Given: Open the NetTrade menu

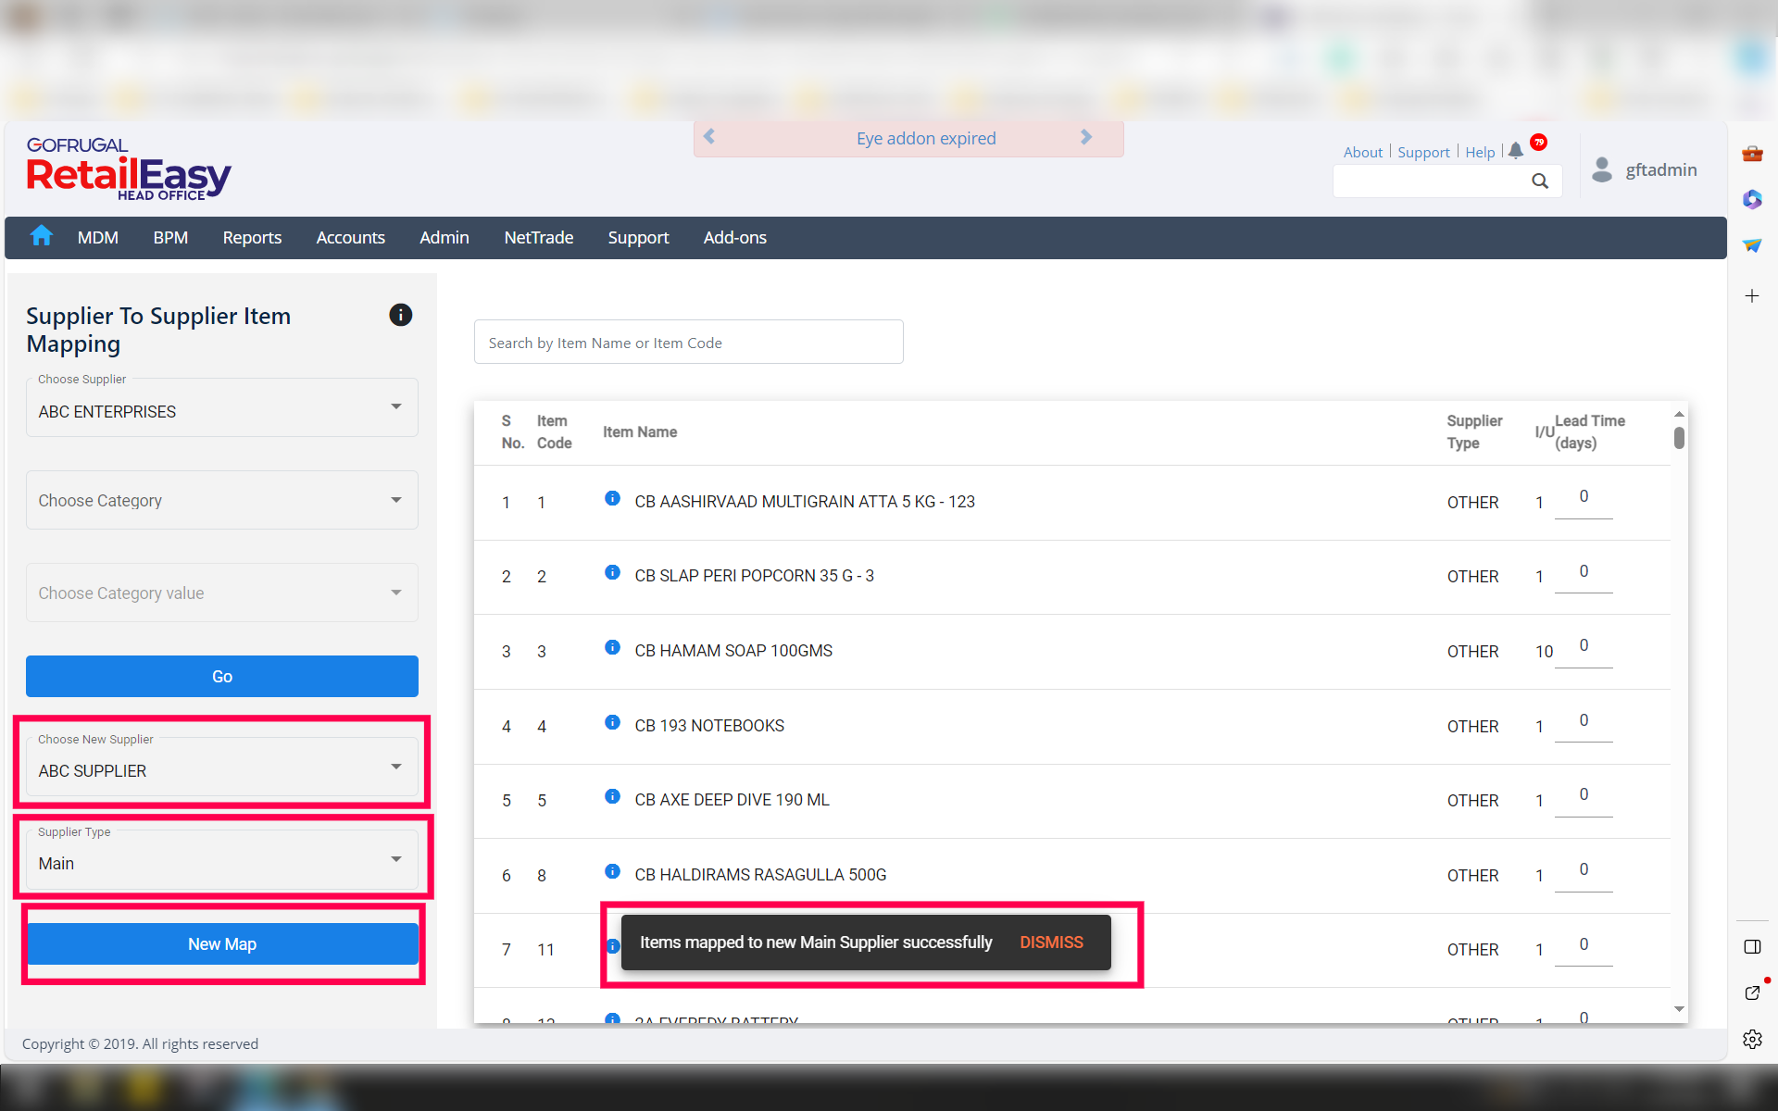Looking at the screenshot, I should [x=538, y=238].
